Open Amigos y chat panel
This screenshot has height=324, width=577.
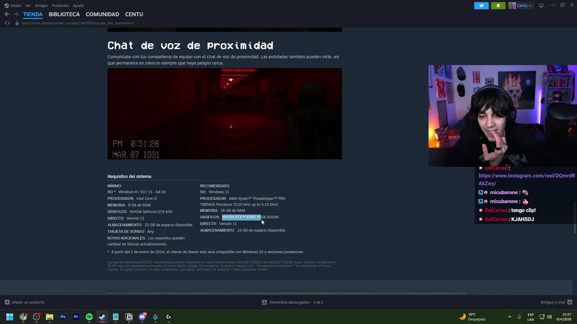tap(556, 302)
